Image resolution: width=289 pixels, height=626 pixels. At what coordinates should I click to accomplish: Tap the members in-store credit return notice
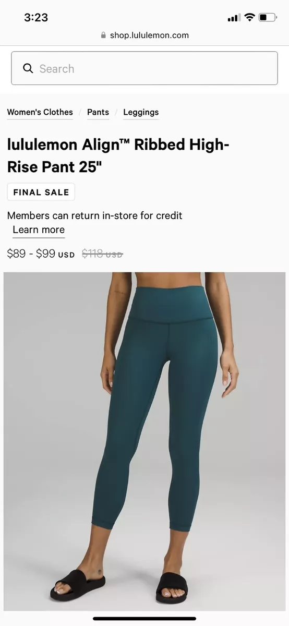pos(95,215)
